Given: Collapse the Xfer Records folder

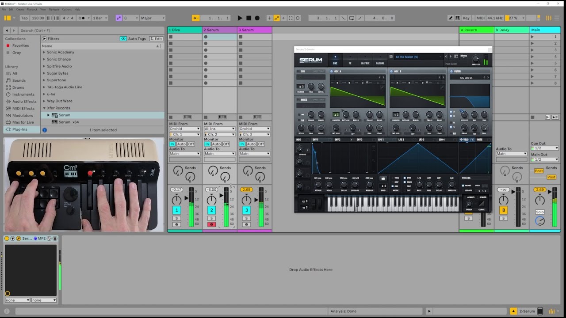Looking at the screenshot, I should pyautogui.click(x=44, y=108).
